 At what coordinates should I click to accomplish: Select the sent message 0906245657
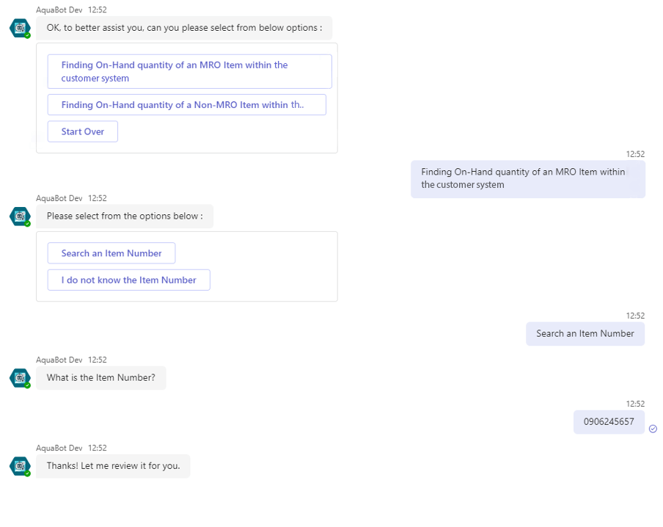pyautogui.click(x=608, y=421)
